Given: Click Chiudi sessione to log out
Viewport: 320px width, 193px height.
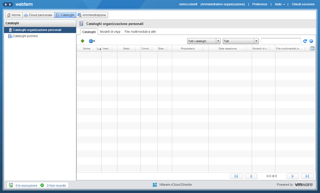Looking at the screenshot, I should pyautogui.click(x=303, y=4).
